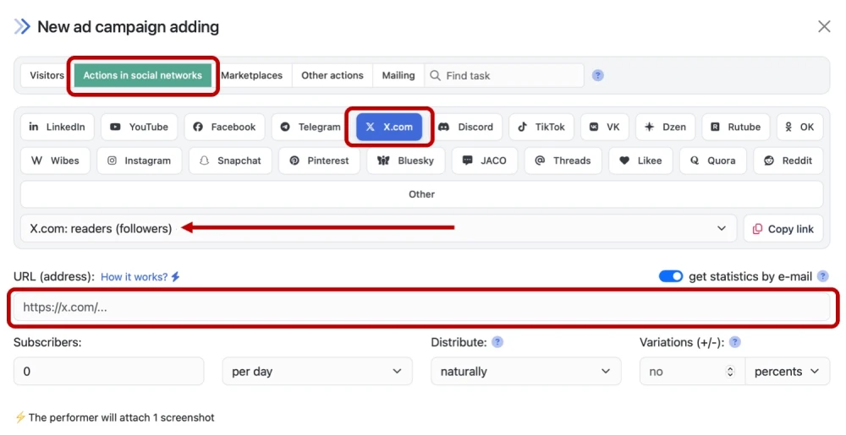Viewport: 846px width, 435px height.
Task: Pick Bluesky from the network list
Action: pyautogui.click(x=406, y=160)
